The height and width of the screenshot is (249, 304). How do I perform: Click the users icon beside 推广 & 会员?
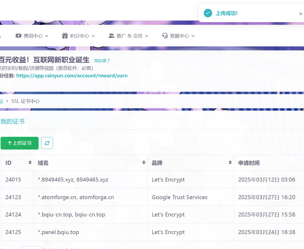click(111, 36)
